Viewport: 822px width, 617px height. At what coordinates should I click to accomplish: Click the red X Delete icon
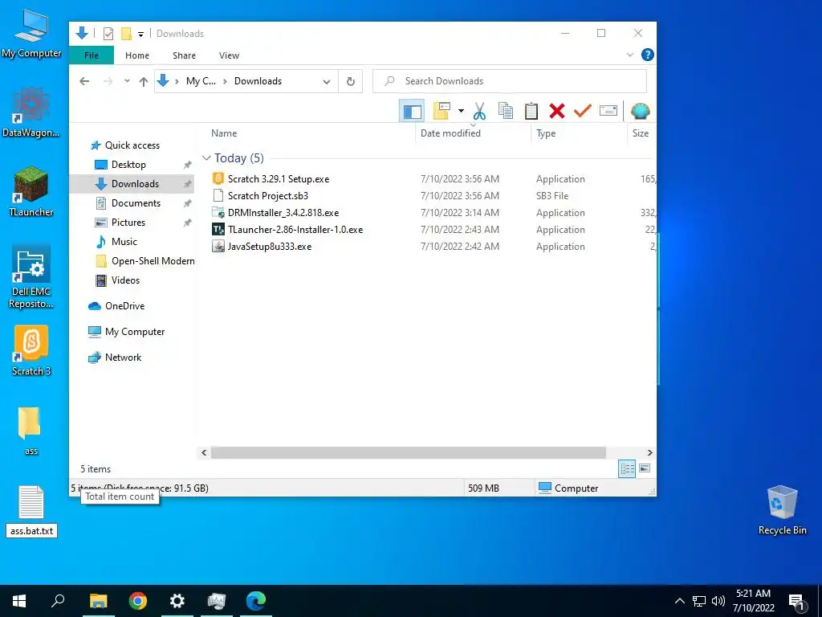coord(557,111)
